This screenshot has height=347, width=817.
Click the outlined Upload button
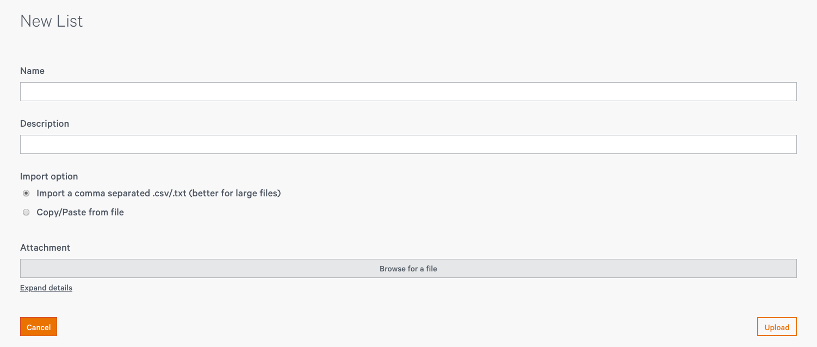[x=777, y=327]
